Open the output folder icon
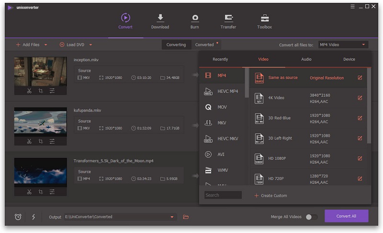The image size is (383, 233). (x=186, y=217)
